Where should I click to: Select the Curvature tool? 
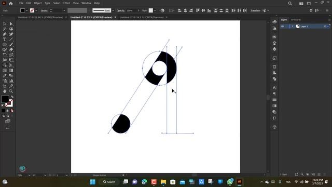coord(11,34)
